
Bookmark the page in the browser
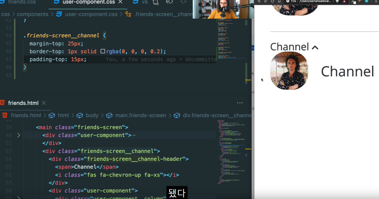click(279, 1)
